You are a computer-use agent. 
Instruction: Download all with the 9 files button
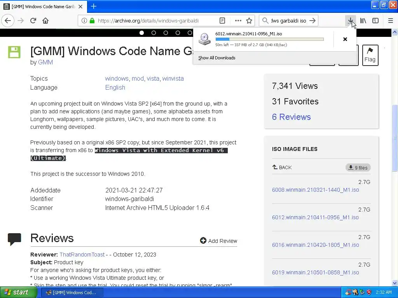click(x=358, y=168)
